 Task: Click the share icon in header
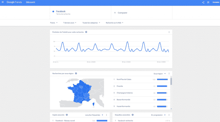coord(203,2)
